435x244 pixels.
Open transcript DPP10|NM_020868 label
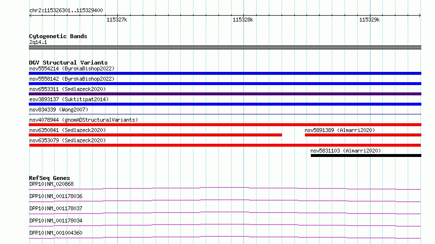[51, 184]
